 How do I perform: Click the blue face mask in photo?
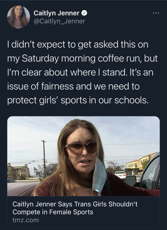coord(99,176)
